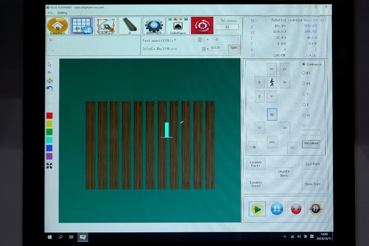Click the small tool icon below the pointer
Screen dimensions: 369x246
[x=49, y=72]
